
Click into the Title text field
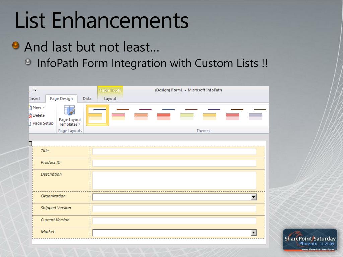tap(174, 152)
